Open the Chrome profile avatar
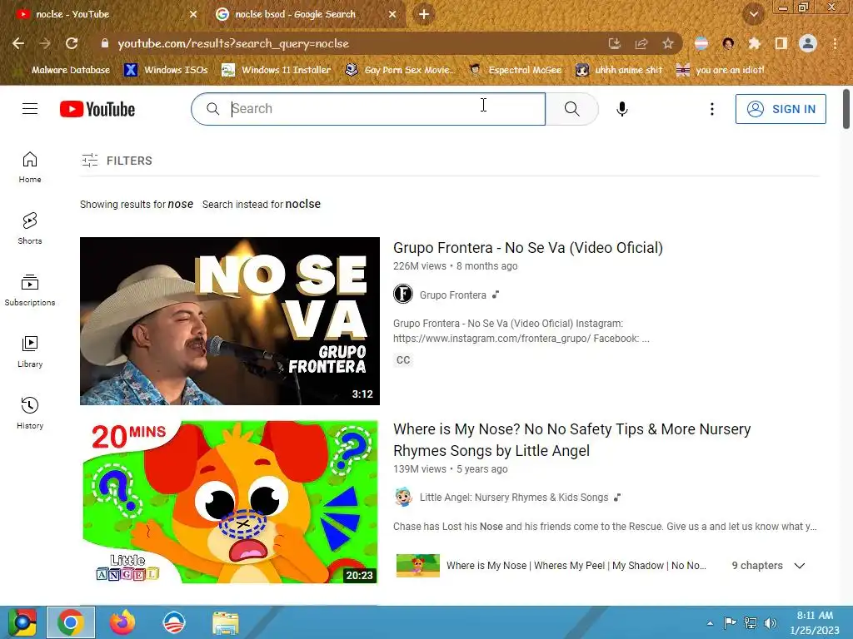Image resolution: width=853 pixels, height=639 pixels. (808, 43)
